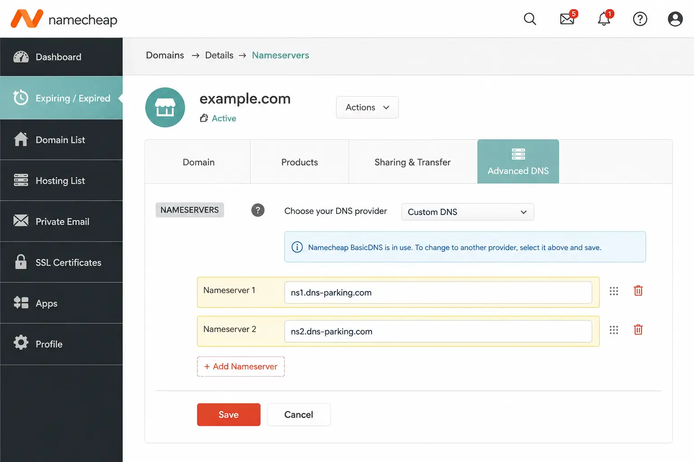
Task: Switch to the Advanced DNS tab
Action: pos(518,162)
